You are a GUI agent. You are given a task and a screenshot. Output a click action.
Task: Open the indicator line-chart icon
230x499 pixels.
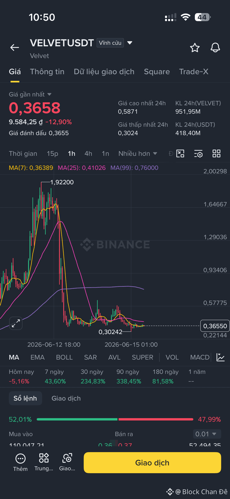pyautogui.click(x=221, y=357)
